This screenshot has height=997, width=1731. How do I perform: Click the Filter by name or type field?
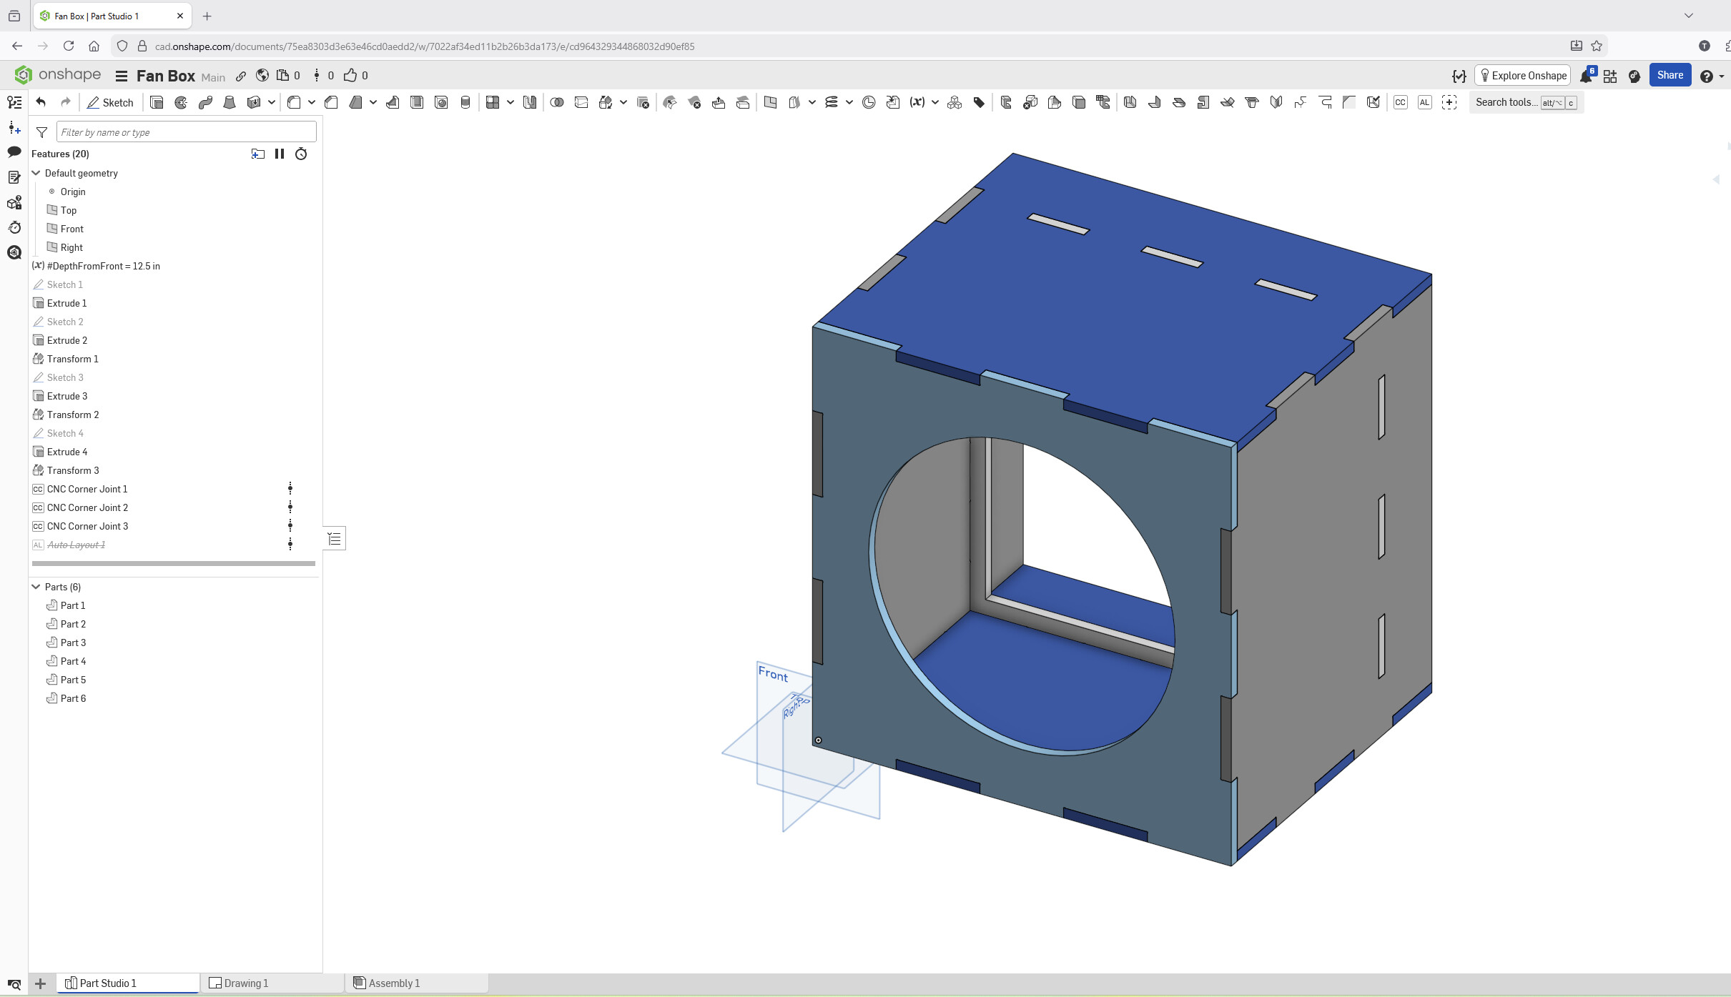tap(186, 132)
